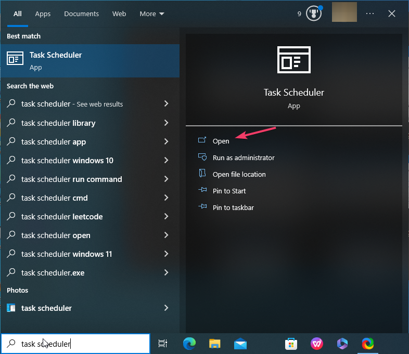Open Microsoft Store from the taskbar
This screenshot has height=354, width=409.
(291, 344)
